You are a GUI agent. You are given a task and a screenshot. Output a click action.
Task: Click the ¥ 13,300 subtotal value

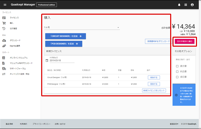point(189,31)
